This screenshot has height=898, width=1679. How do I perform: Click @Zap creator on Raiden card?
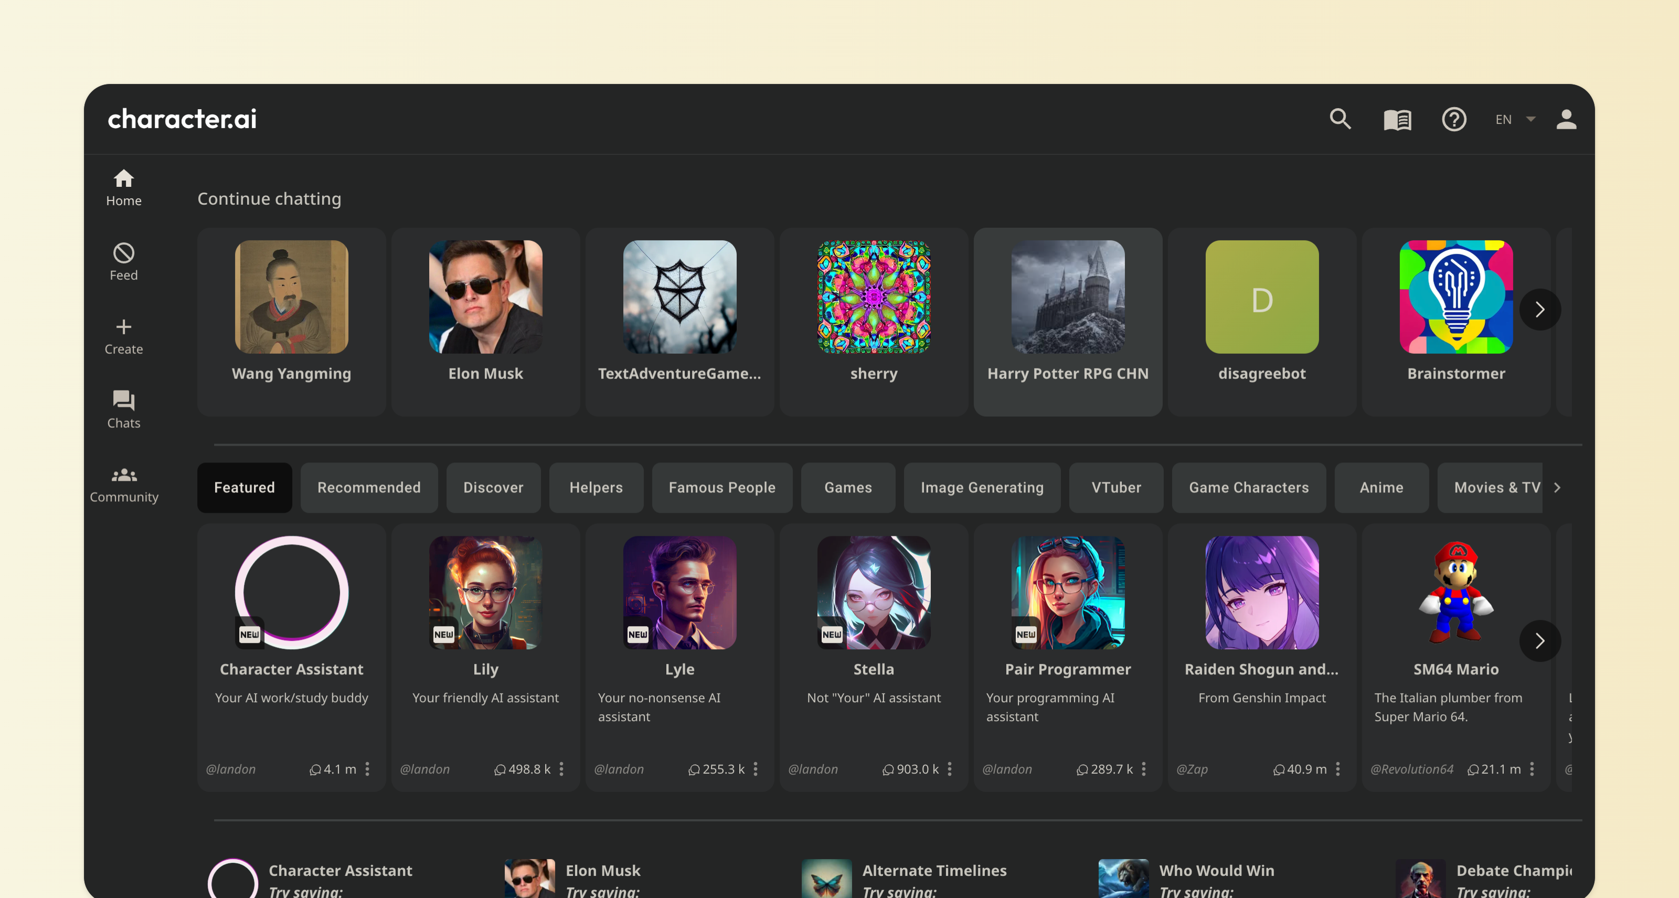pos(1192,769)
